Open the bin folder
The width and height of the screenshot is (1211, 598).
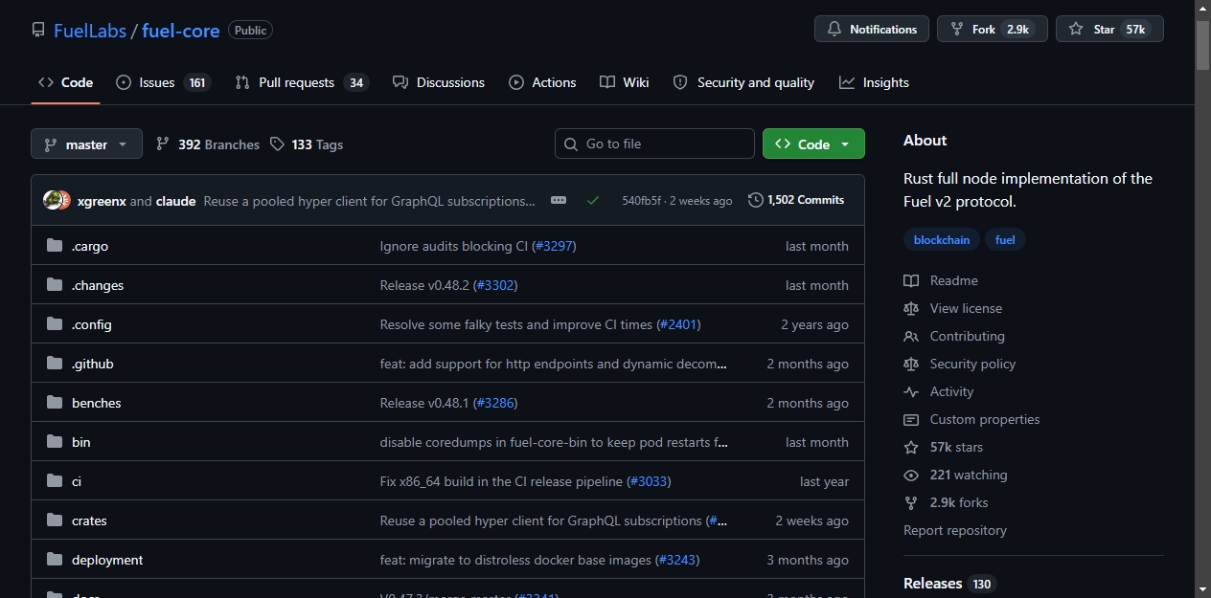click(x=81, y=442)
